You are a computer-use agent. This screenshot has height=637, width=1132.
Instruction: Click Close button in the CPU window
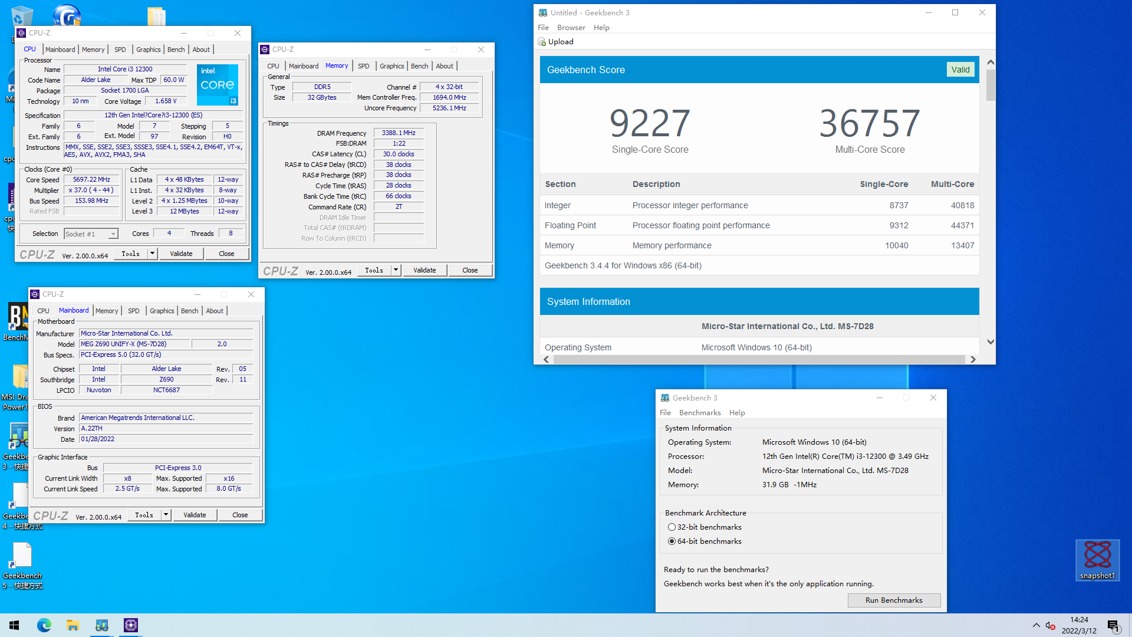[226, 254]
